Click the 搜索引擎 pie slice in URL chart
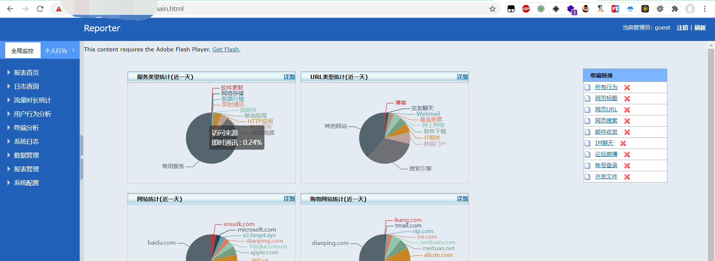 (387, 153)
